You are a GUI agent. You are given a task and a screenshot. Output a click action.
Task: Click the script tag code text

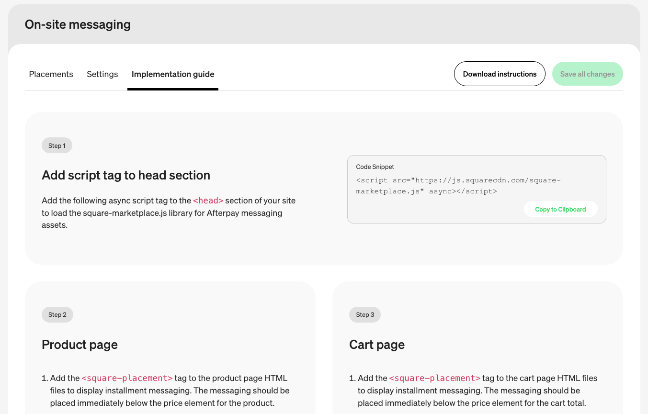pos(458,186)
